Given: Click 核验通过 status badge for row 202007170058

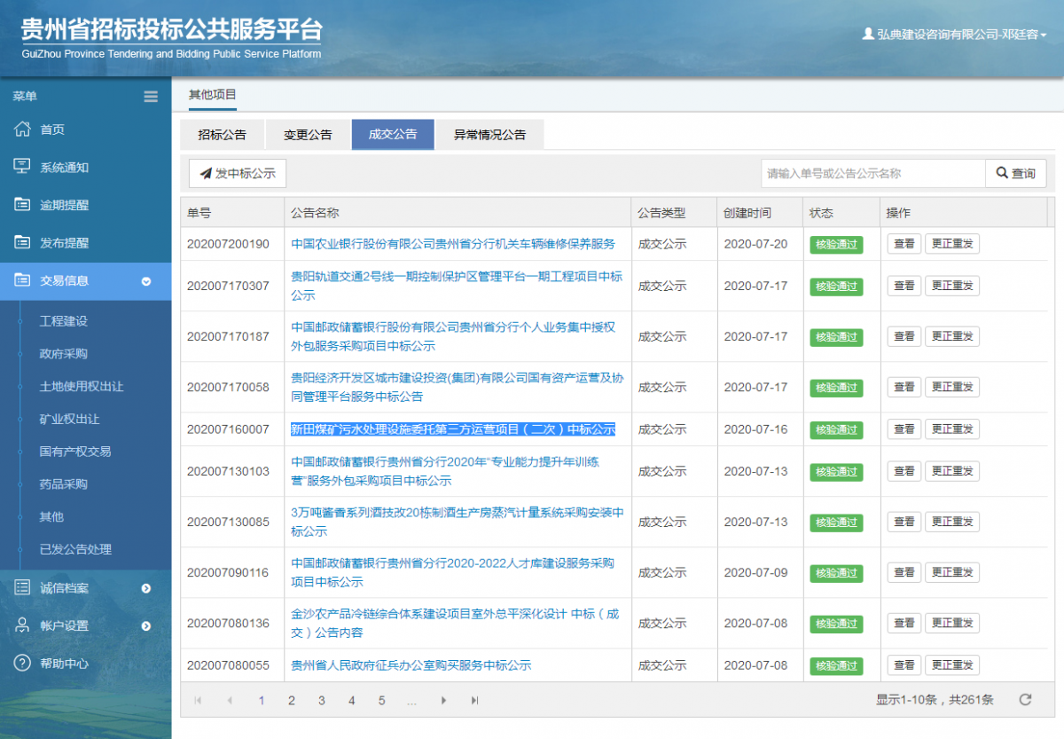Looking at the screenshot, I should 836,388.
